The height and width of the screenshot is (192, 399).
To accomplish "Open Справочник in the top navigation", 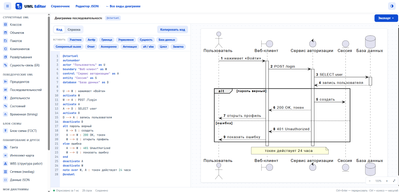I will (60, 6).
